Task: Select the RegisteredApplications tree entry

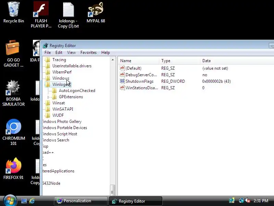Action: point(59,171)
